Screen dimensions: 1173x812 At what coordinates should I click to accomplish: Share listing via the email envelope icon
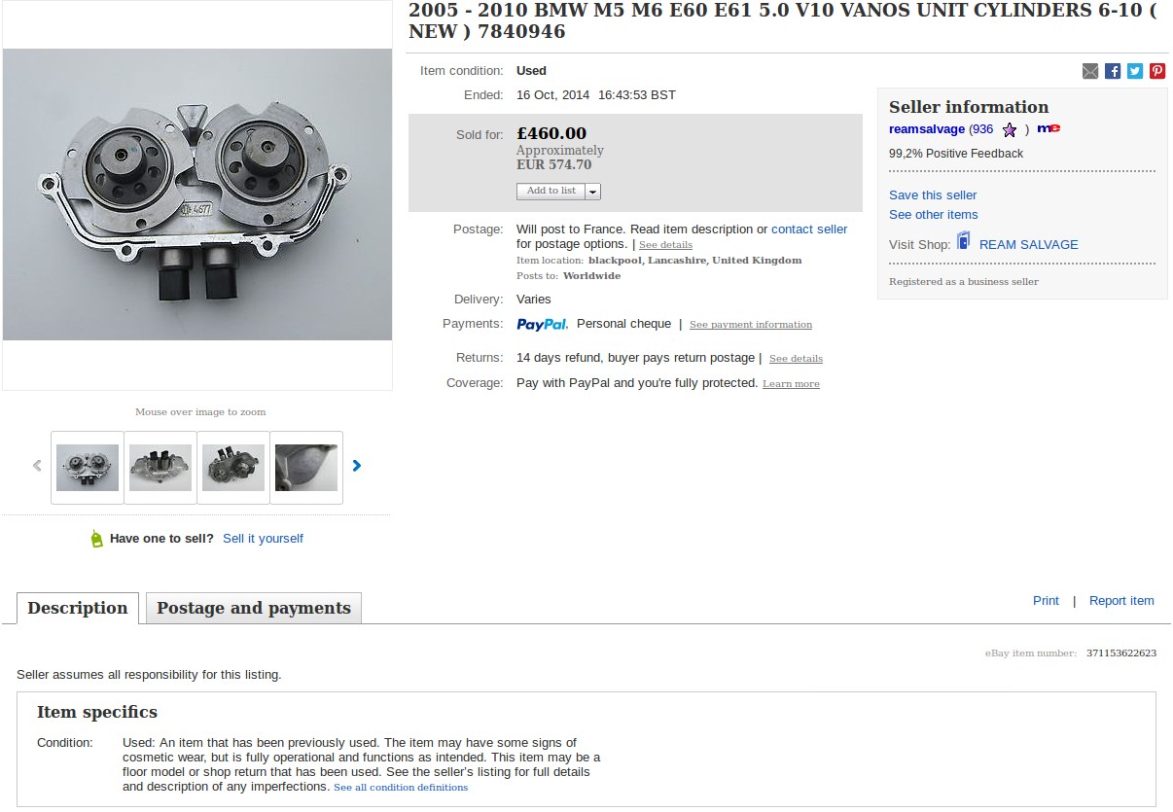point(1090,71)
